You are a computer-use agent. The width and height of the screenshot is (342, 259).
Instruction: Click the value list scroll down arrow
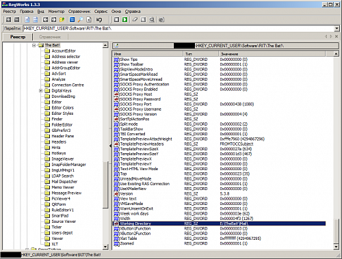[x=336, y=247]
